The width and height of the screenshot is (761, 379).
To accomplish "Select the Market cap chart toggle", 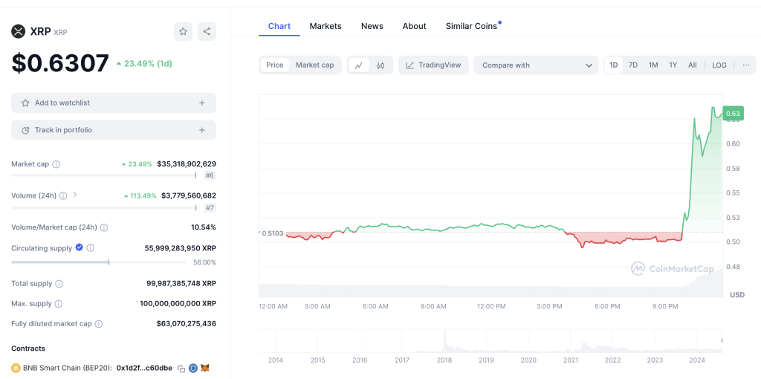I will click(x=315, y=65).
